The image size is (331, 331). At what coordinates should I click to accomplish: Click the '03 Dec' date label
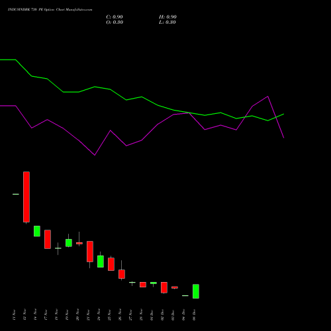[173, 314]
